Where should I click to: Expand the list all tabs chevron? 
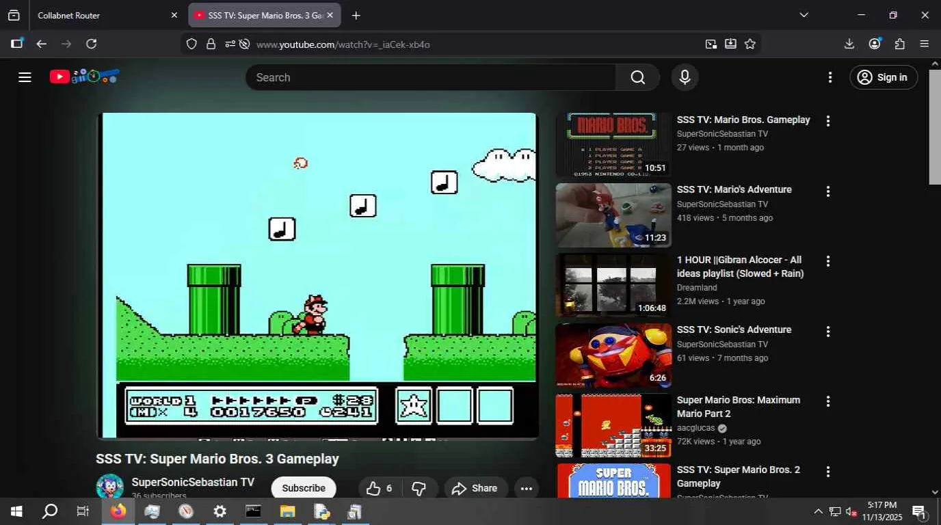(x=804, y=15)
